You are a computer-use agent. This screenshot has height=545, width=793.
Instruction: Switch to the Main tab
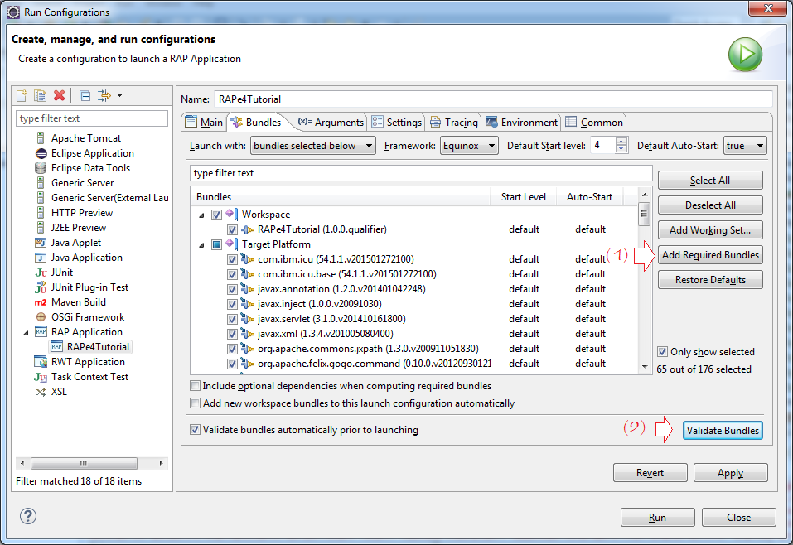click(x=204, y=122)
